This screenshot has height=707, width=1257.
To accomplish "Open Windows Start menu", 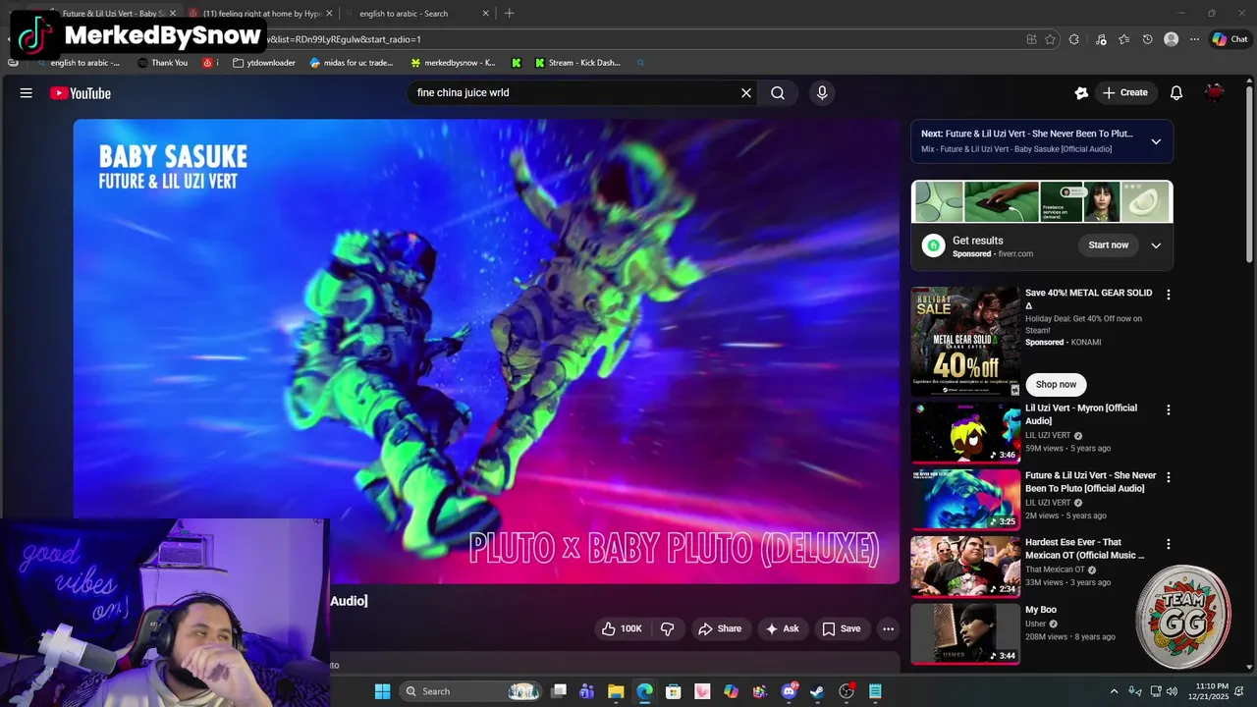I will pyautogui.click(x=382, y=691).
